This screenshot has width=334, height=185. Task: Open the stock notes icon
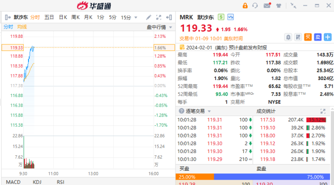pyautogui.click(x=298, y=37)
